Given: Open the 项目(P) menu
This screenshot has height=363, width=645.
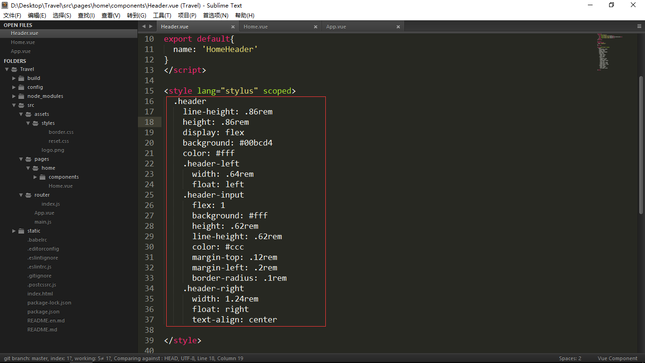Looking at the screenshot, I should click(187, 16).
